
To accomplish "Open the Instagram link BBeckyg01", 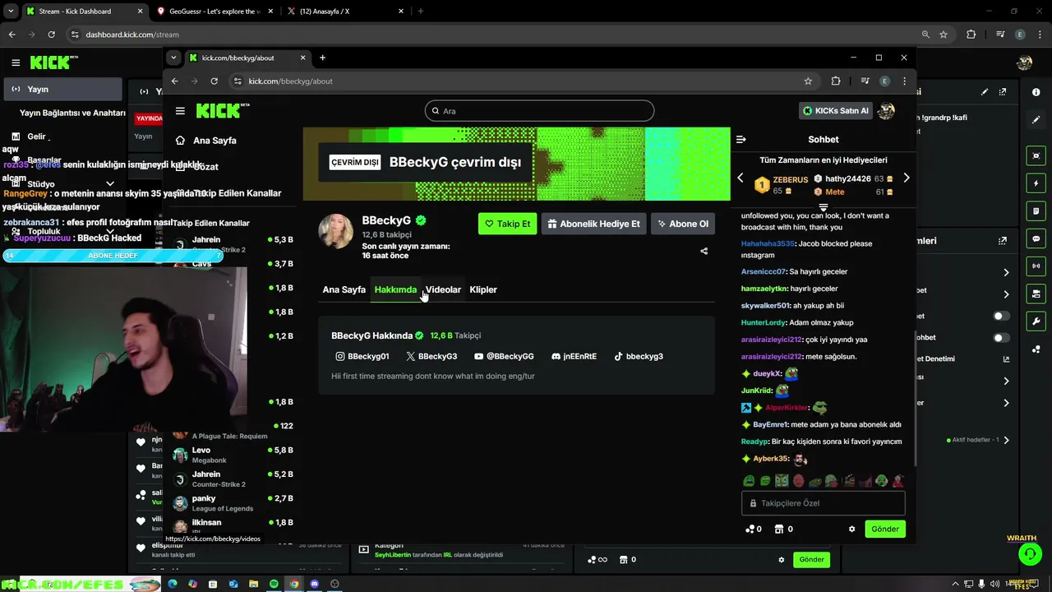I will (x=362, y=356).
